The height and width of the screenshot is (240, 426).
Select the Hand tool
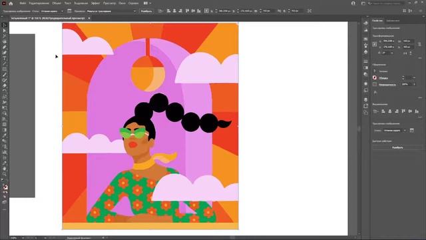5,169
